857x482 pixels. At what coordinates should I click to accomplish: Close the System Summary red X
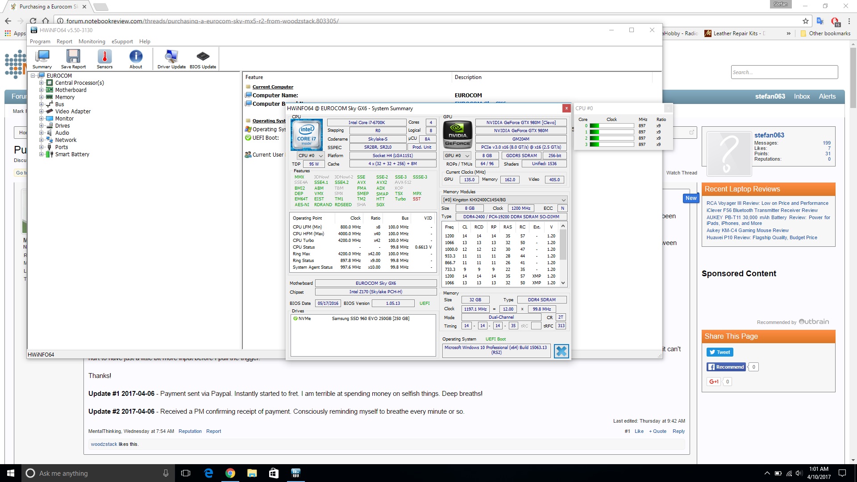click(x=566, y=108)
